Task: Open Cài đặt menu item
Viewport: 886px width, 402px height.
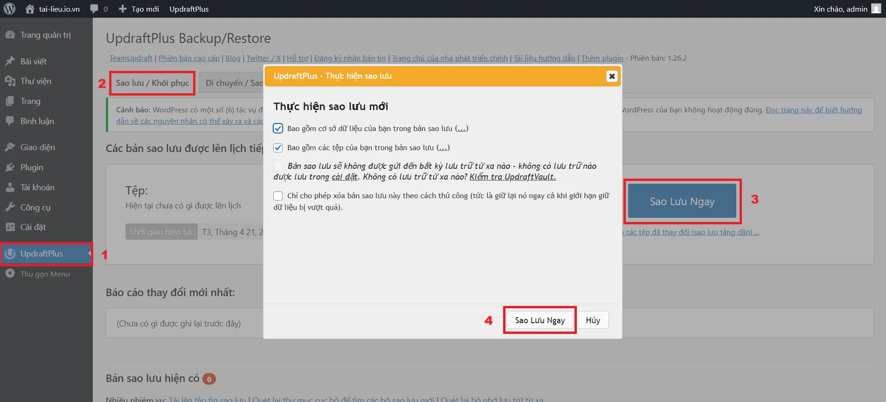Action: coord(33,227)
